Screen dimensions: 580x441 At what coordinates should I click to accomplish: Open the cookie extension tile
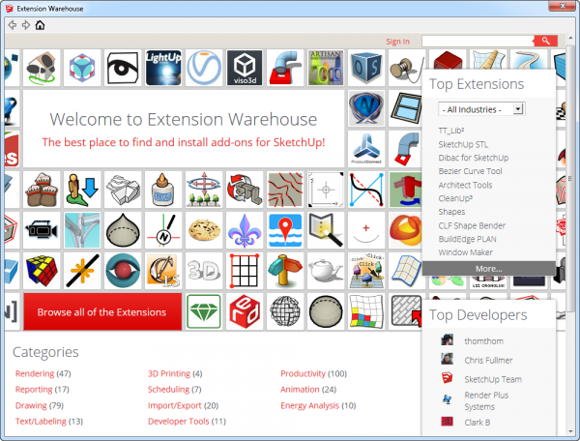[x=204, y=230]
